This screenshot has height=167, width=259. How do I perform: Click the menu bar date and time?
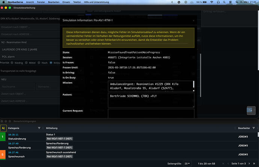point(246,2)
